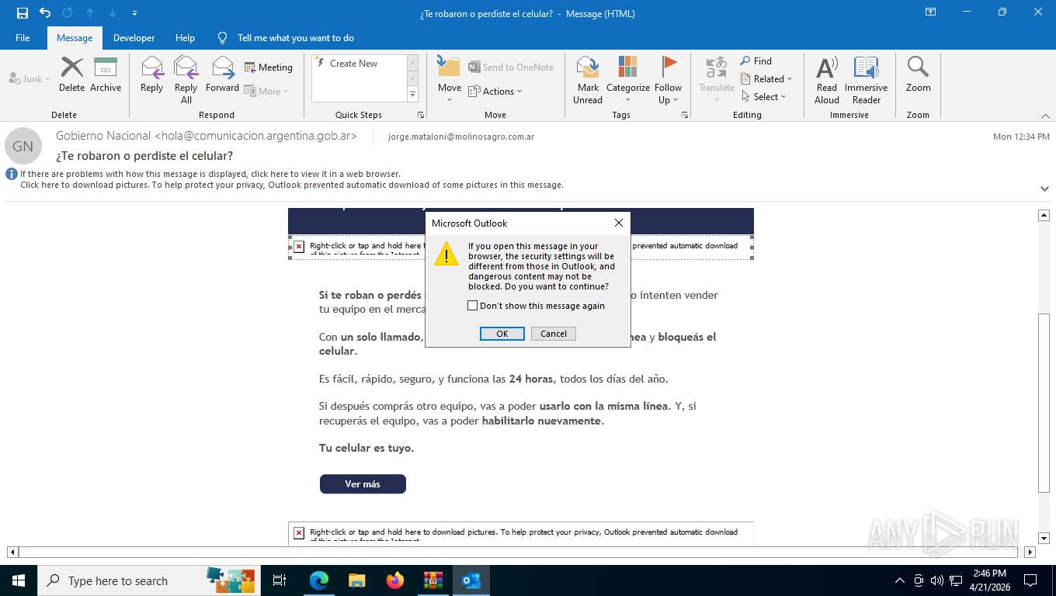Click the Outlook taskbar icon
Viewport: 1056px width, 596px height.
[x=471, y=580]
